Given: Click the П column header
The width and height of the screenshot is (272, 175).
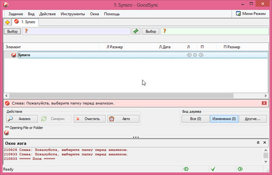Looking at the screenshot, I should click(x=202, y=47).
